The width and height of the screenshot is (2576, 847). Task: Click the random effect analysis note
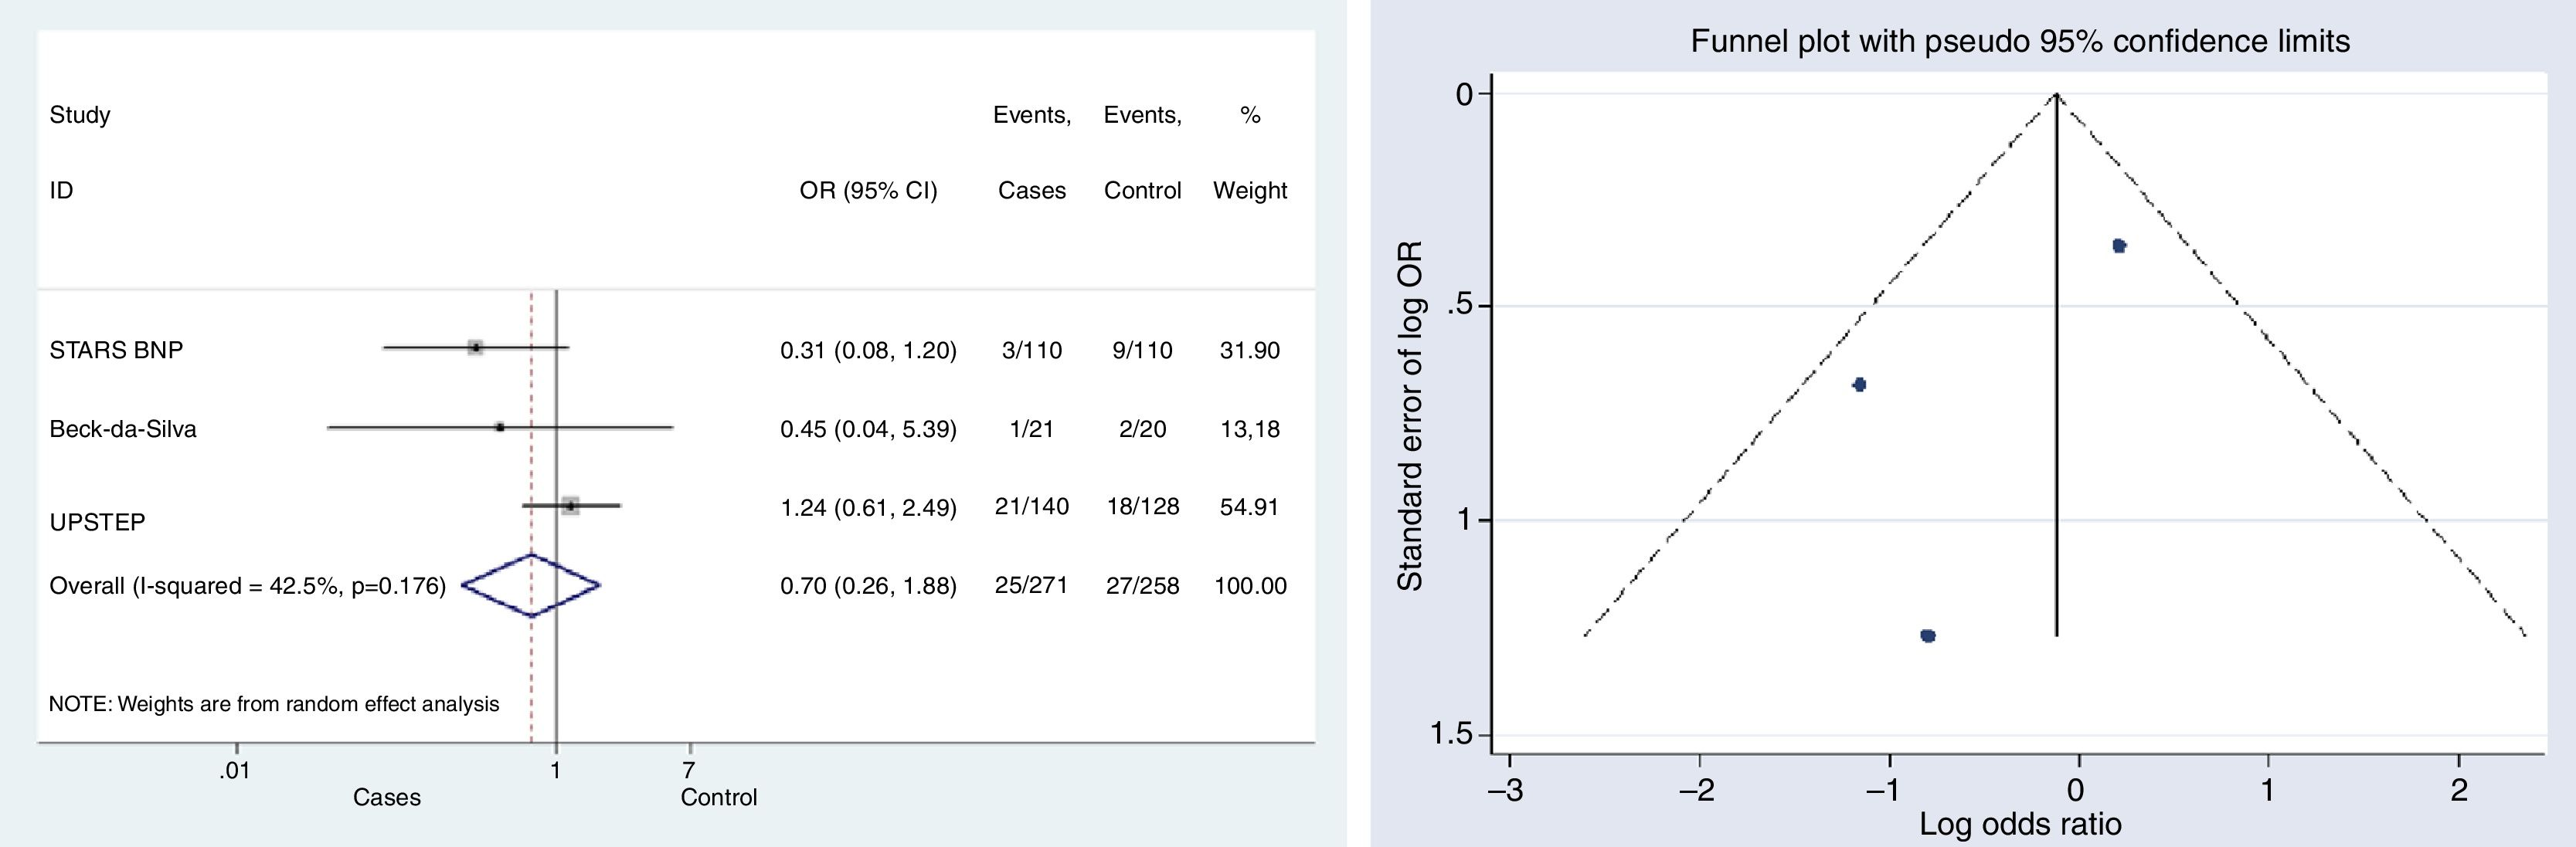(x=274, y=704)
